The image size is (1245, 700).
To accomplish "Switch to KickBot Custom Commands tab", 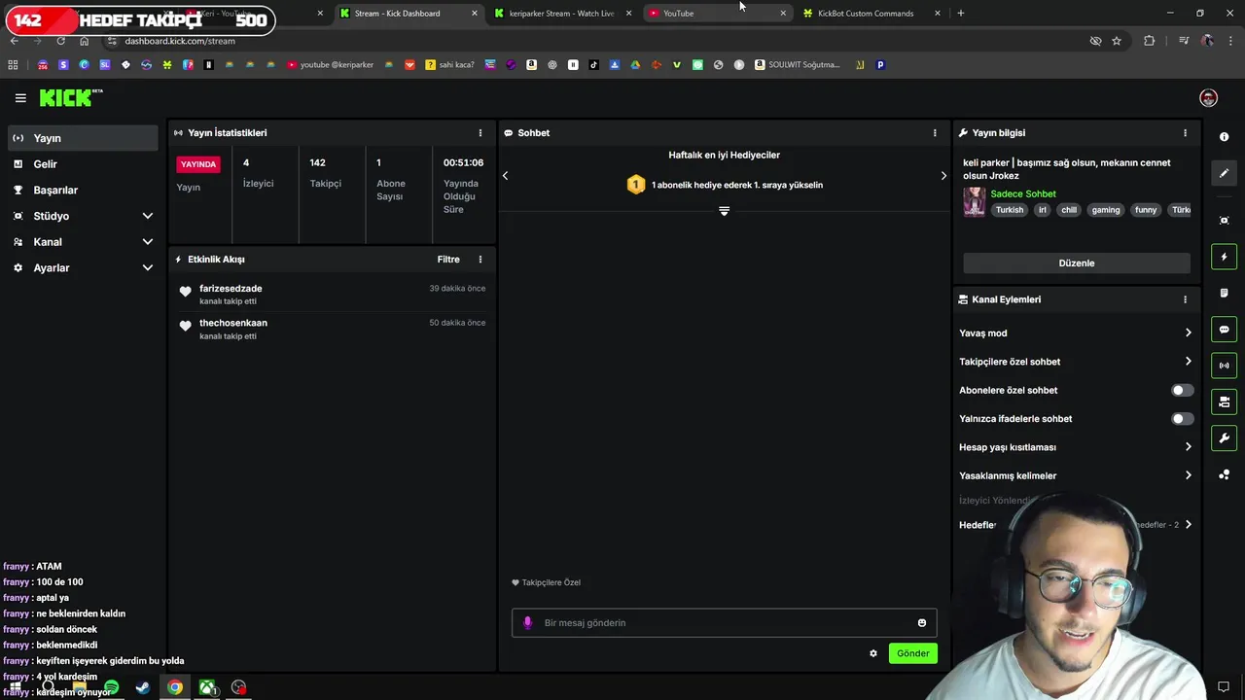I will pos(871,14).
